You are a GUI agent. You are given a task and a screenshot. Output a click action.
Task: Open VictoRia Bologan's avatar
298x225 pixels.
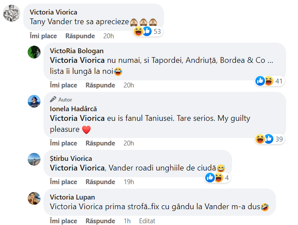(34, 52)
